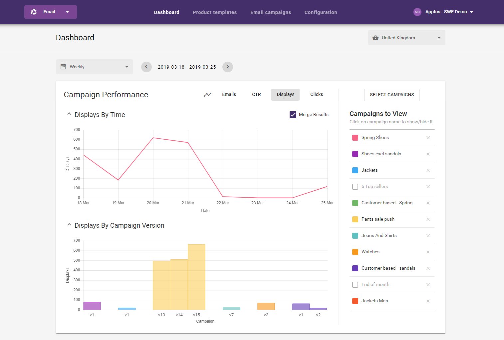Open the United Kingdom market dropdown

tap(407, 38)
